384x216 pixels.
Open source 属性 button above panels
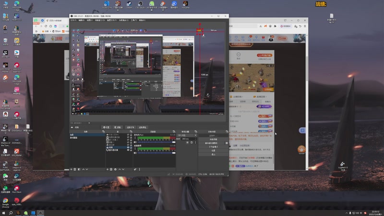106,127
